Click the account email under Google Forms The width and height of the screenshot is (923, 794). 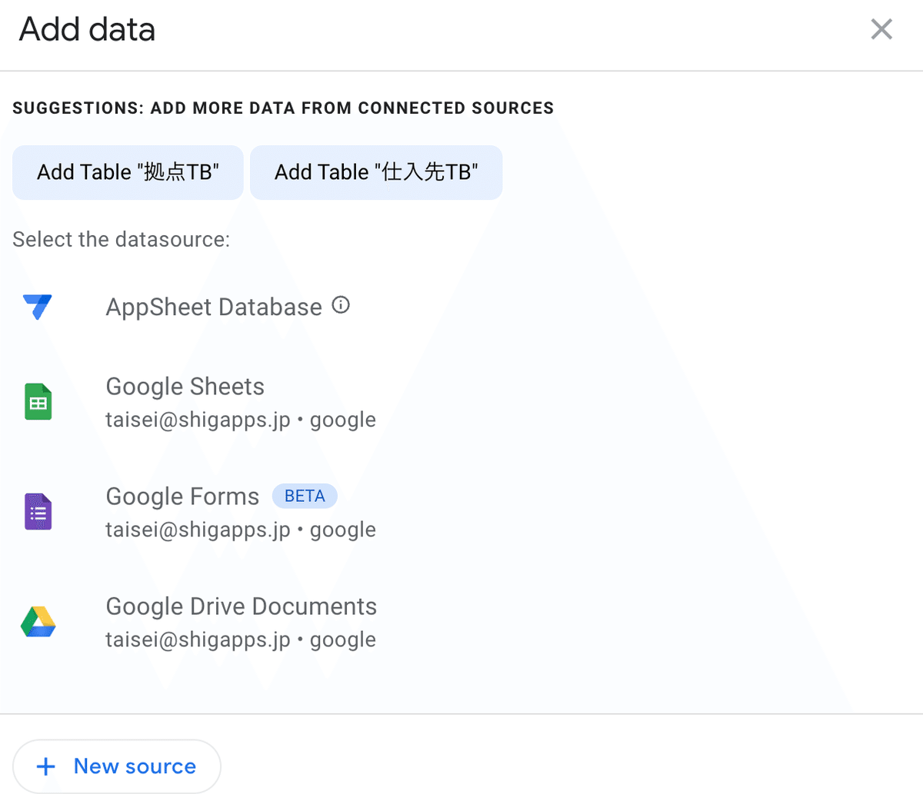[198, 530]
